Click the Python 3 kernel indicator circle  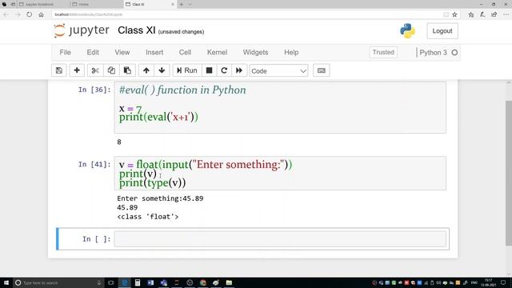pyautogui.click(x=454, y=53)
